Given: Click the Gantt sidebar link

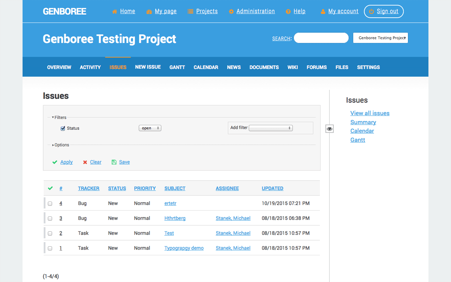Looking at the screenshot, I should click(x=358, y=140).
